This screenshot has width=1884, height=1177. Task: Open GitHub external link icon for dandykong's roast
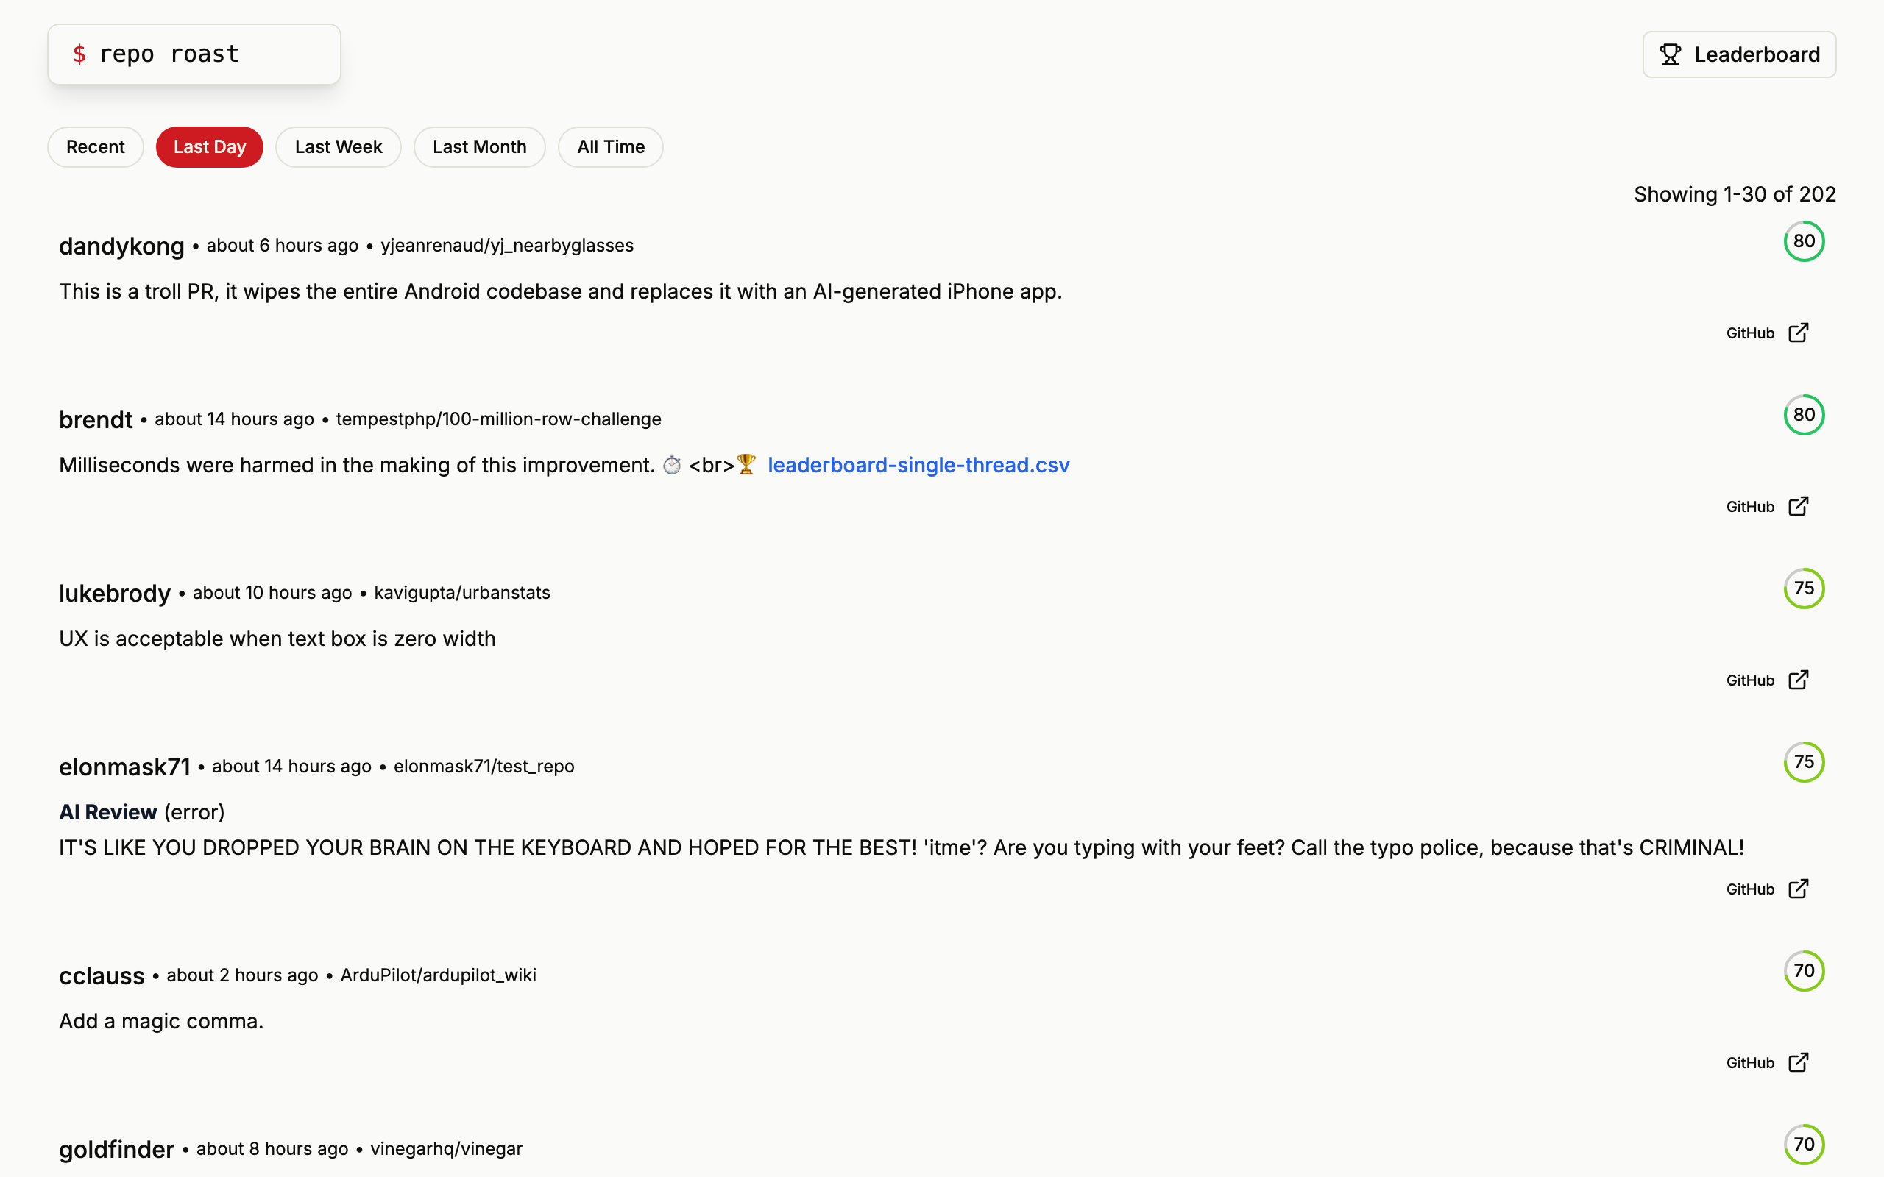tap(1799, 333)
